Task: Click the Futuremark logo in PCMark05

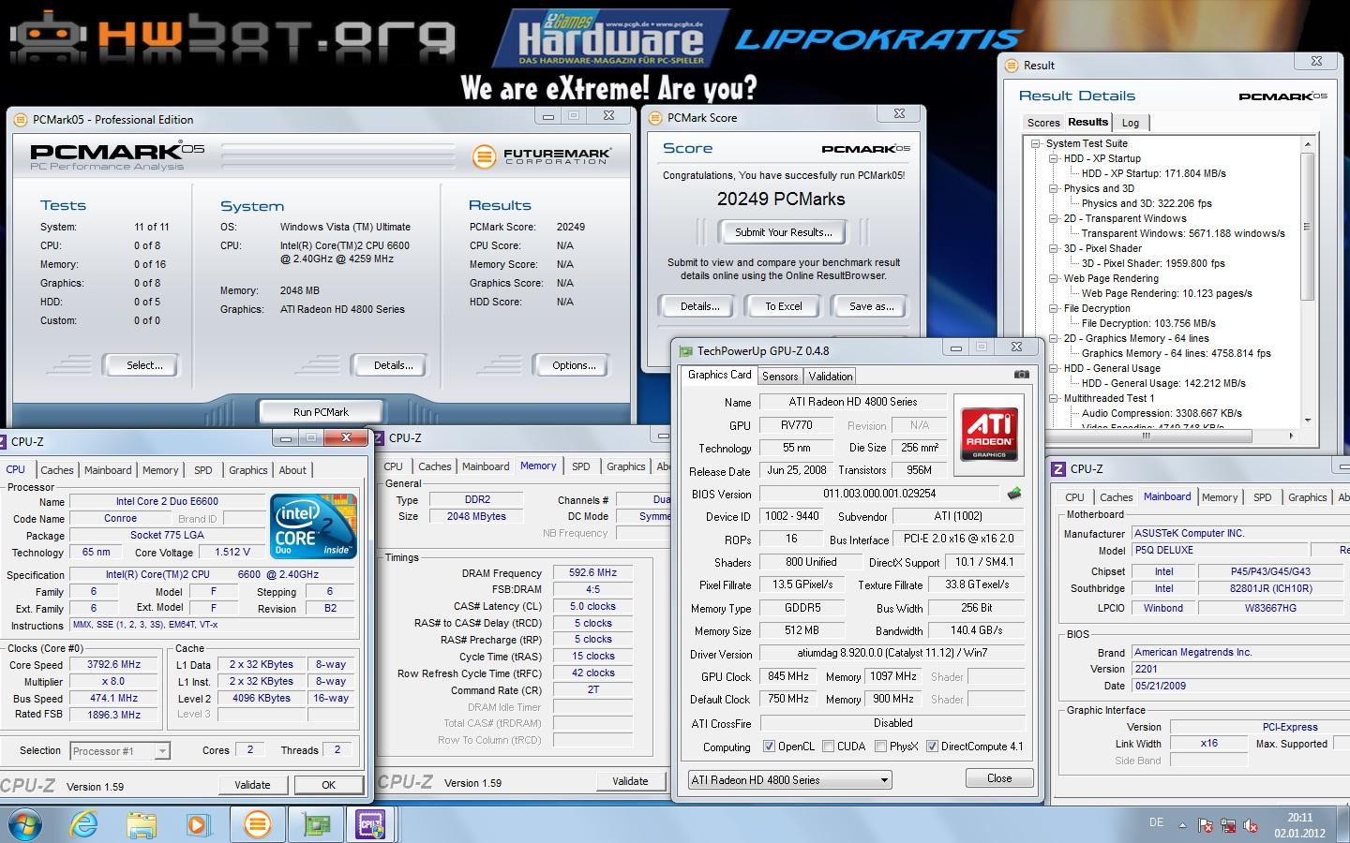Action: coord(542,155)
